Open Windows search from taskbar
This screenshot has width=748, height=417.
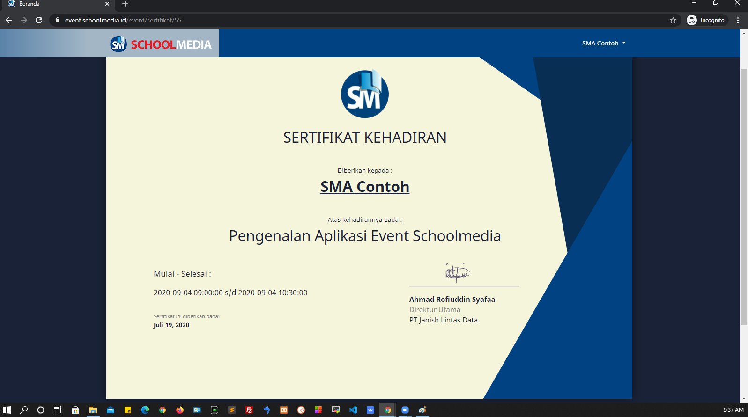pyautogui.click(x=24, y=410)
